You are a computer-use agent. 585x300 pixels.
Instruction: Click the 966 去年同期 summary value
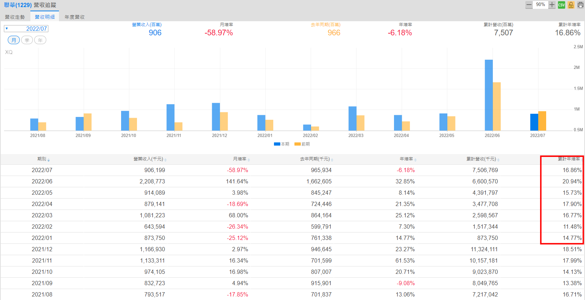(x=334, y=33)
